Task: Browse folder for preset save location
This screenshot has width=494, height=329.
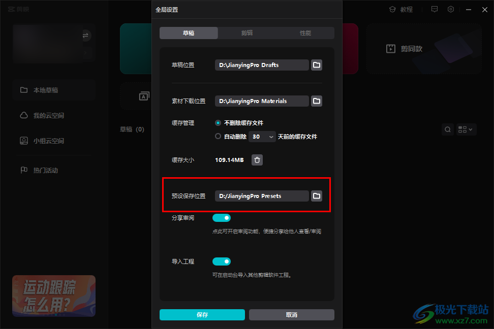Action: click(317, 196)
